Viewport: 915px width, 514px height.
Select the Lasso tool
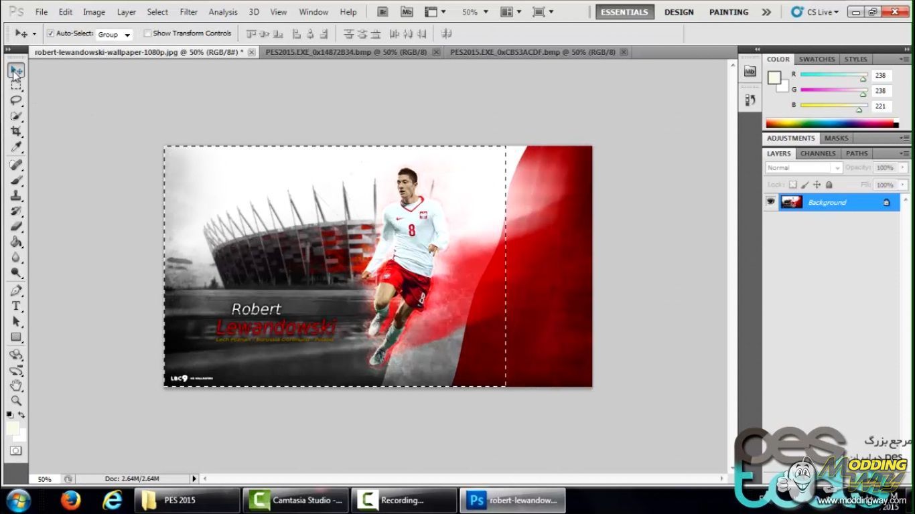16,100
